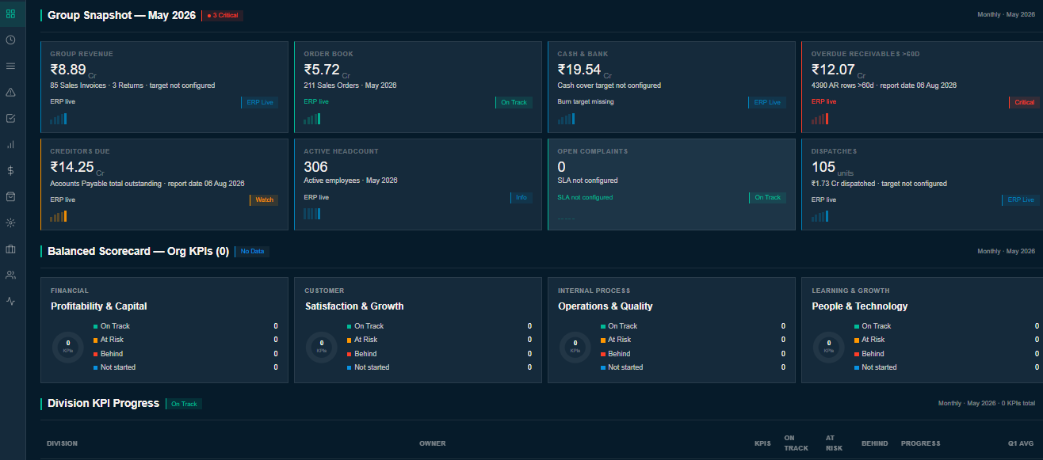Click the Watch tag on Creditors Due

264,200
